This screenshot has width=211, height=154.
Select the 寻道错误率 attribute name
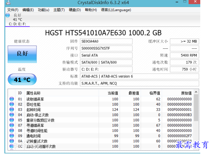coord(35,126)
